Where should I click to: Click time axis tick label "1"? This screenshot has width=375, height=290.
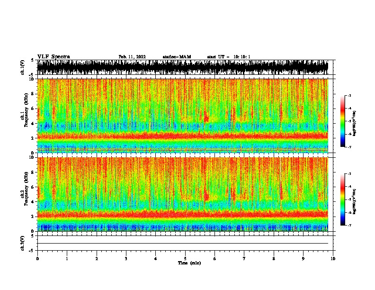[67, 259]
